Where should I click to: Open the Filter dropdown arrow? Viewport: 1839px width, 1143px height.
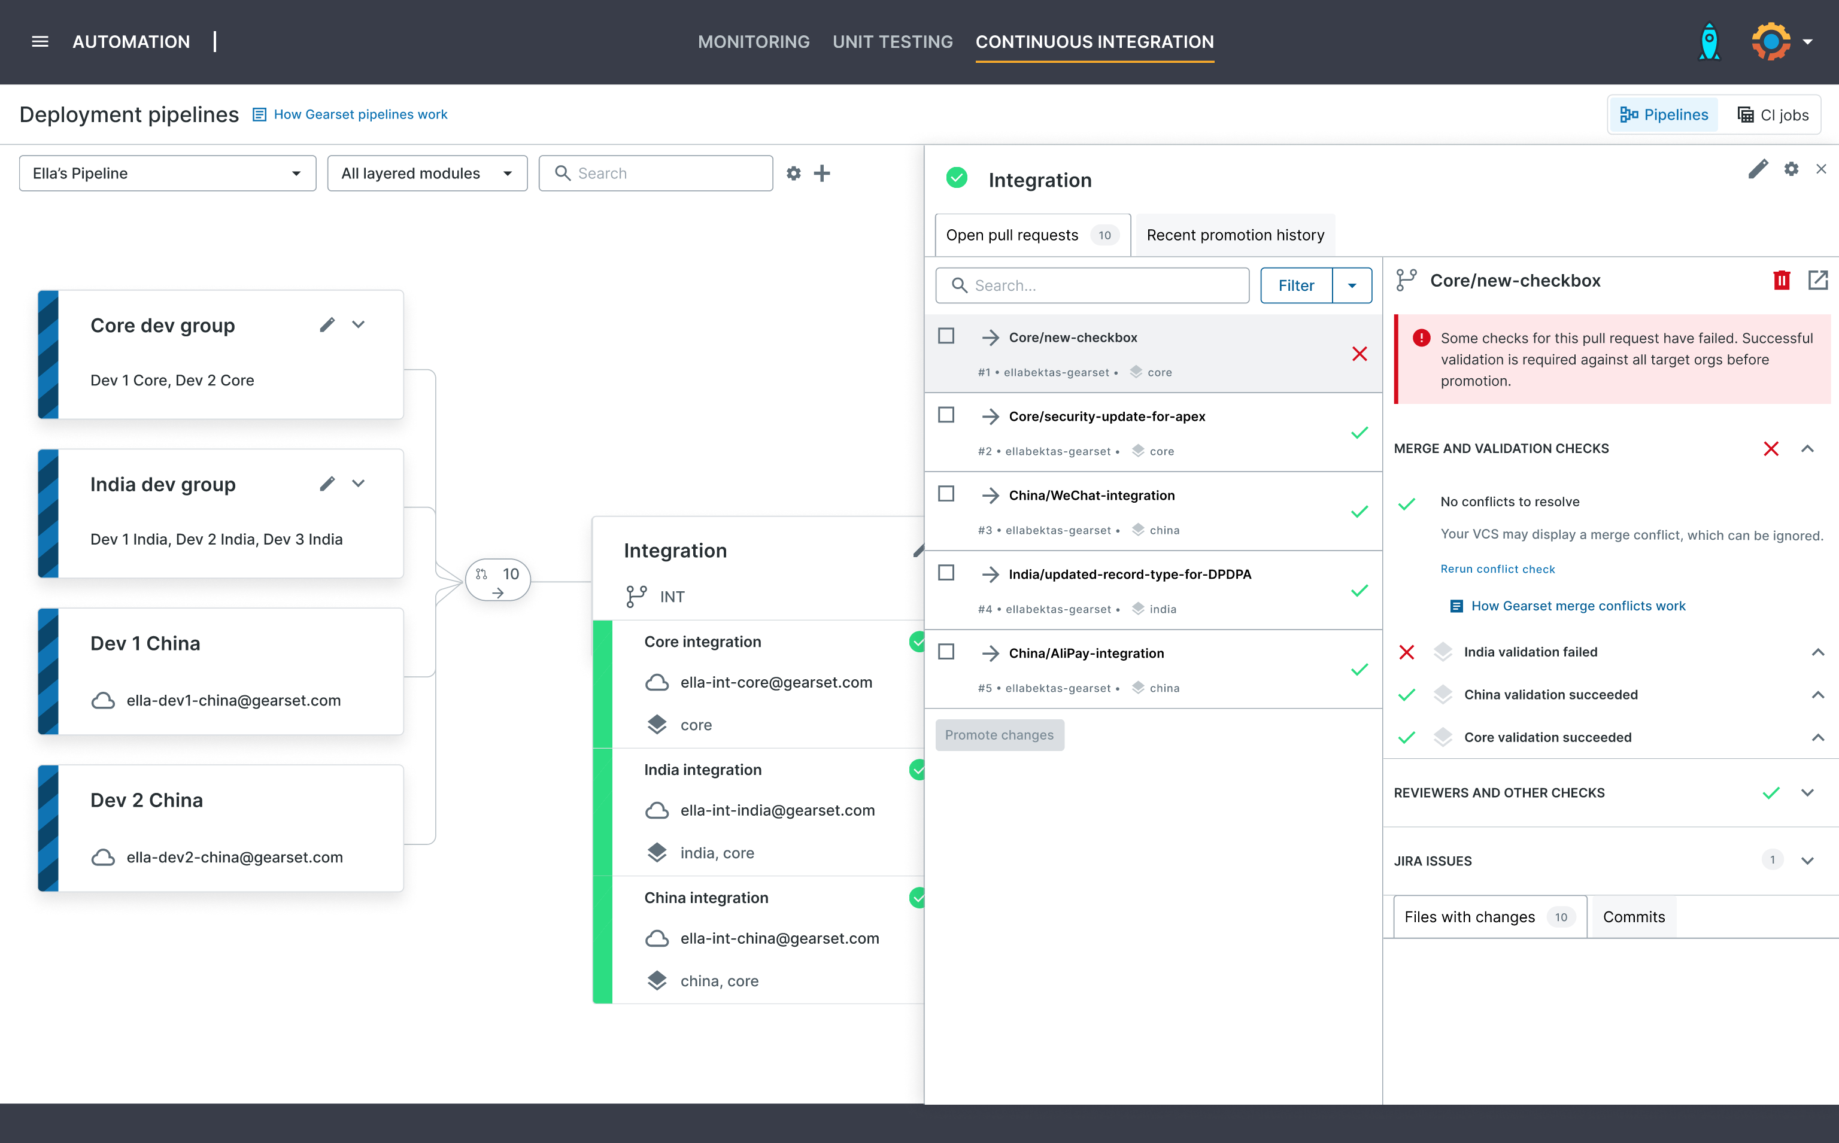[1351, 286]
